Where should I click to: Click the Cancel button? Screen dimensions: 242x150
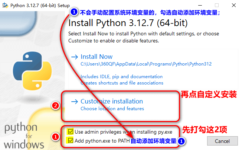point(222,141)
